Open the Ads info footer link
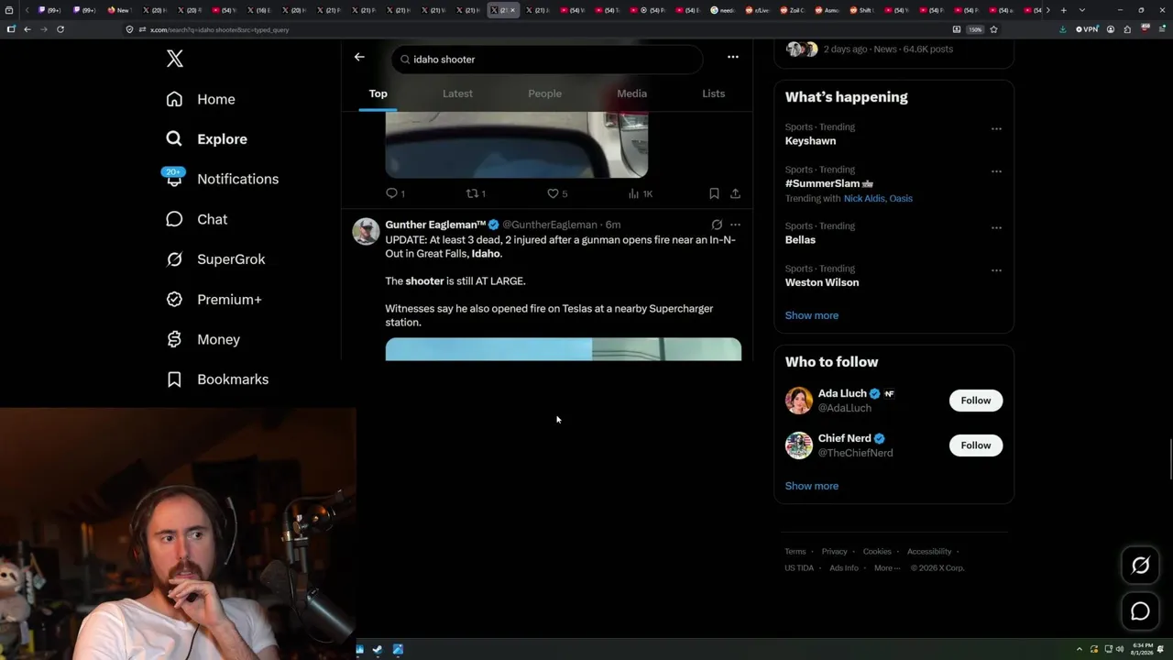Image resolution: width=1173 pixels, height=660 pixels. 844,568
